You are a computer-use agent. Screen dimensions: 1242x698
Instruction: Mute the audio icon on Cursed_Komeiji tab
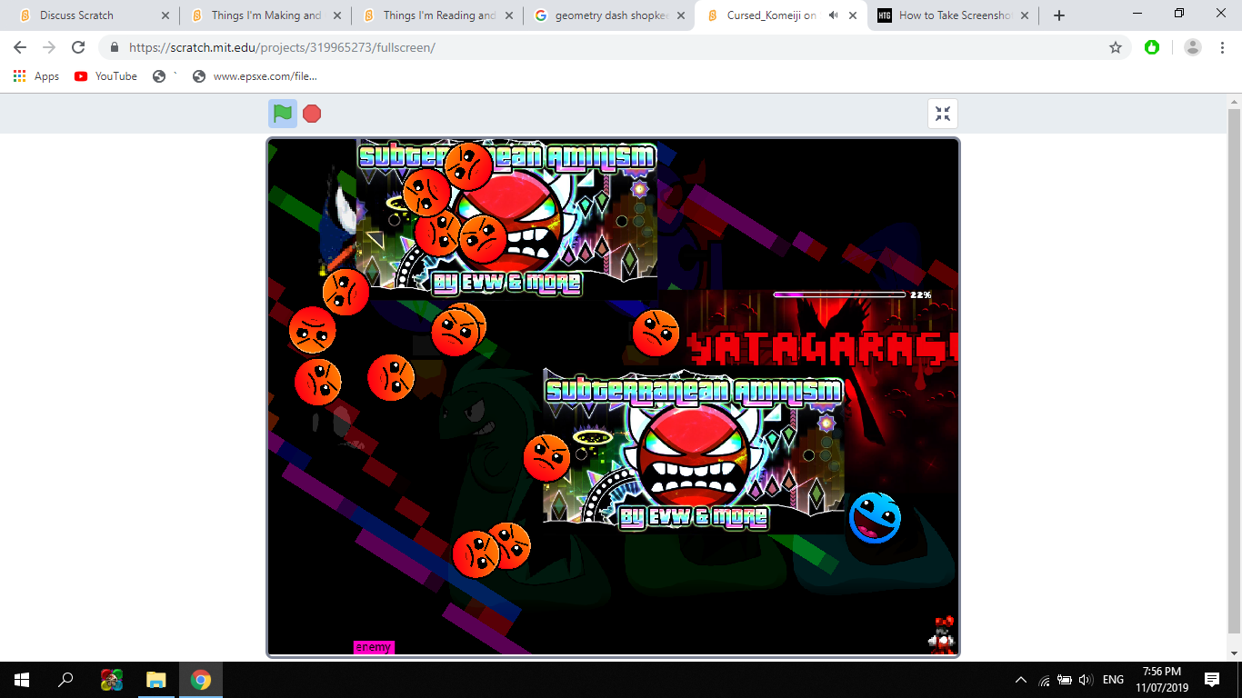[833, 15]
